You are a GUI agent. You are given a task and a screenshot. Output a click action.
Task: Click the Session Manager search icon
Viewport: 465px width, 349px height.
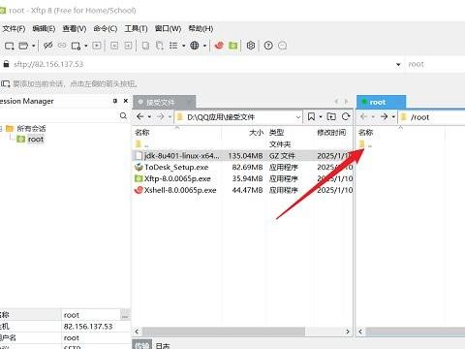click(123, 115)
